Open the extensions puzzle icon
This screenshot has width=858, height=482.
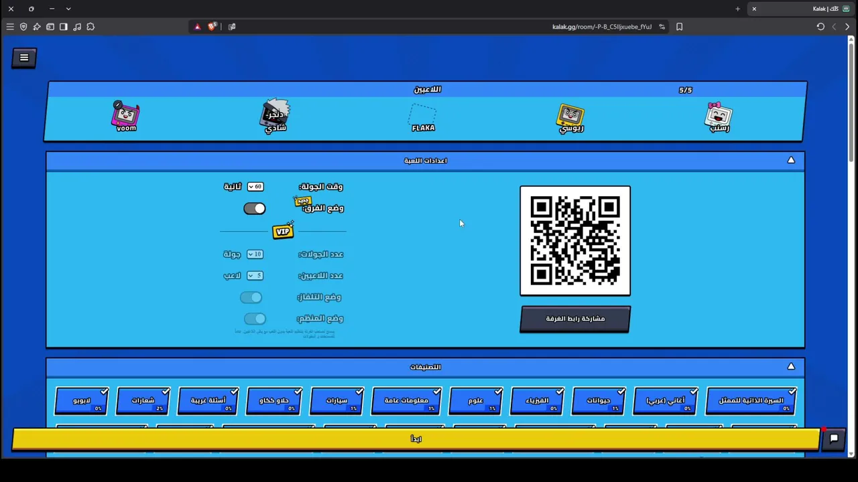90,27
